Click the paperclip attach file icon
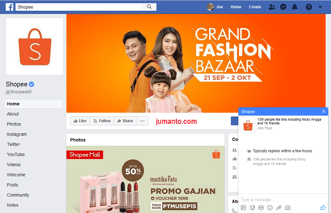Screen dimensions: 331x213 [278, 208]
